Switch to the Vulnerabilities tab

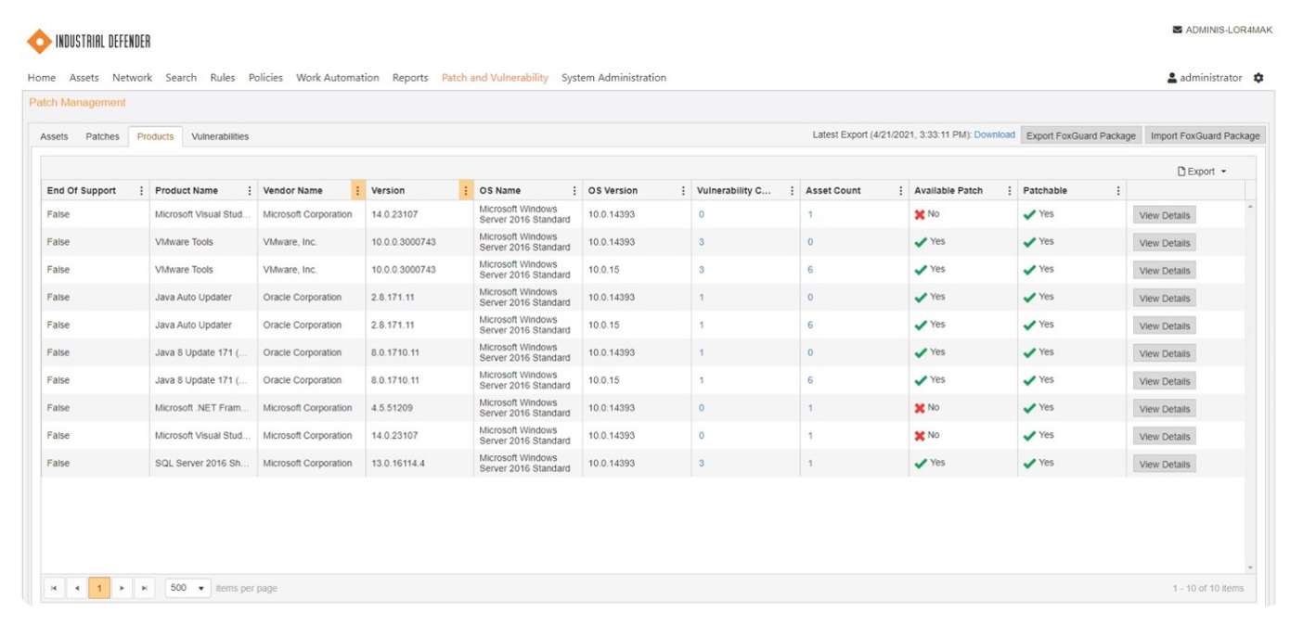[218, 135]
